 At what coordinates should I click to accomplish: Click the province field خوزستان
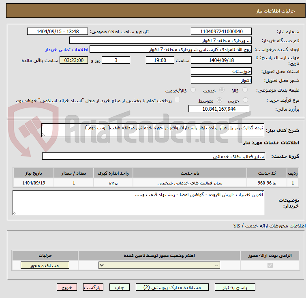[x=221, y=71]
